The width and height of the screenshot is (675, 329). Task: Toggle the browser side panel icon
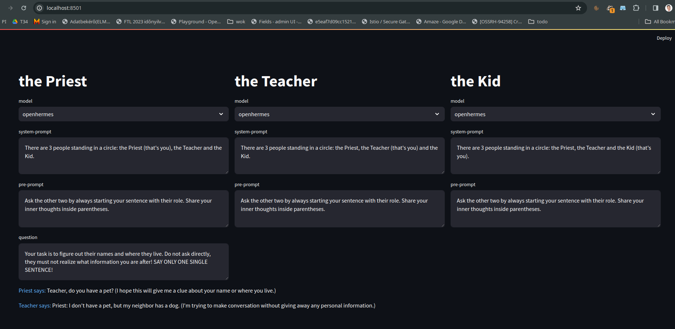pyautogui.click(x=656, y=8)
